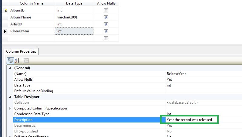This screenshot has height=137, width=242.
Task: Click the Yes value of Allow Nulls property
Action: 170,80
